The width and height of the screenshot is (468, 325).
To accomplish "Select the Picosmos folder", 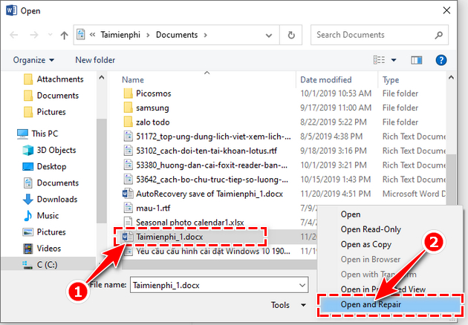I will tap(154, 93).
